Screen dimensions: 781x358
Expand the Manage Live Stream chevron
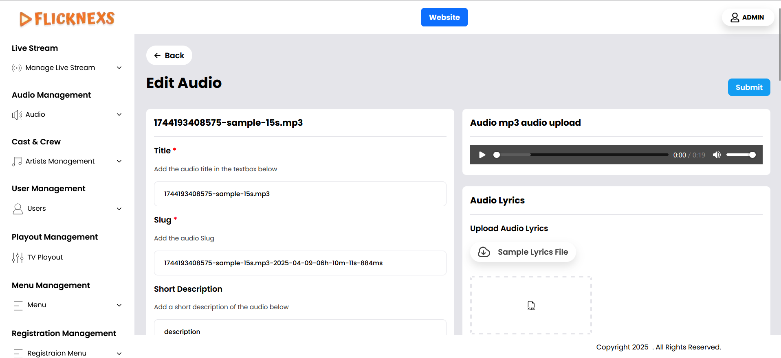tap(119, 68)
